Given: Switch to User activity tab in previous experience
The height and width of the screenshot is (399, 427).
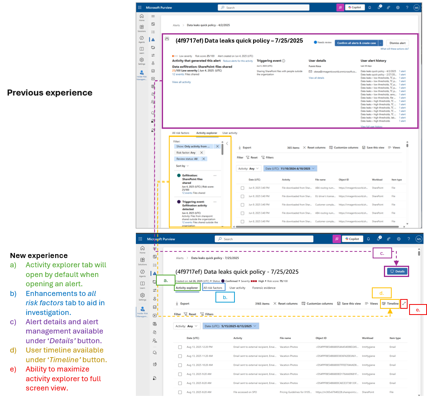Looking at the screenshot, I should [230, 133].
